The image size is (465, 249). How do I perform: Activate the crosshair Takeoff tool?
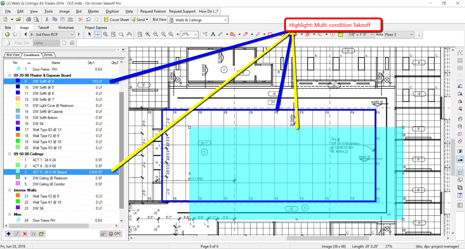coord(98,34)
